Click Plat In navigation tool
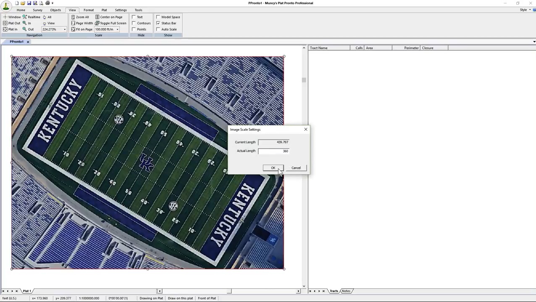The image size is (536, 302). (x=11, y=29)
